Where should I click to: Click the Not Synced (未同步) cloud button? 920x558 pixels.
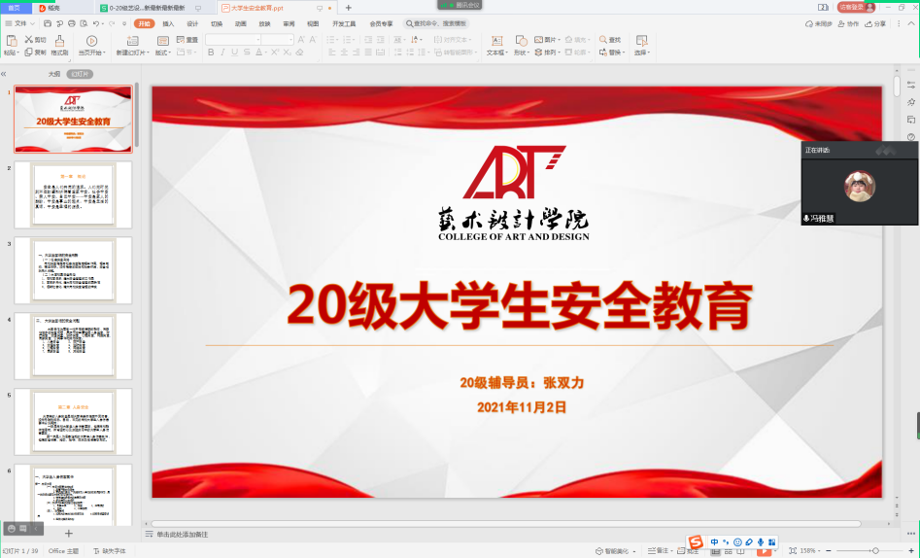(x=819, y=23)
